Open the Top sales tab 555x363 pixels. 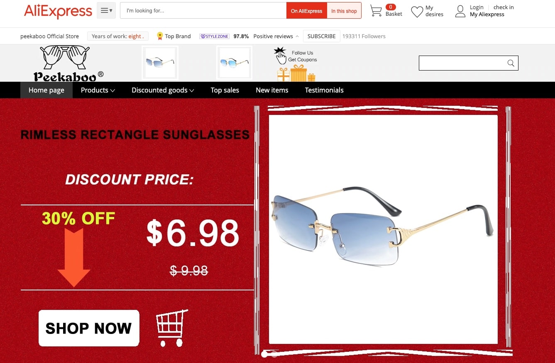click(x=225, y=90)
